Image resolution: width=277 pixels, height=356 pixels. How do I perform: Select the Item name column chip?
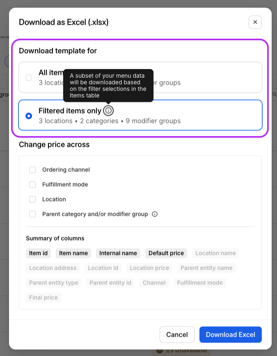[73, 253]
